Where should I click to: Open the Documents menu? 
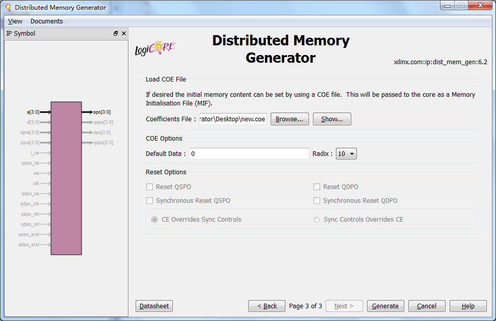pyautogui.click(x=47, y=21)
